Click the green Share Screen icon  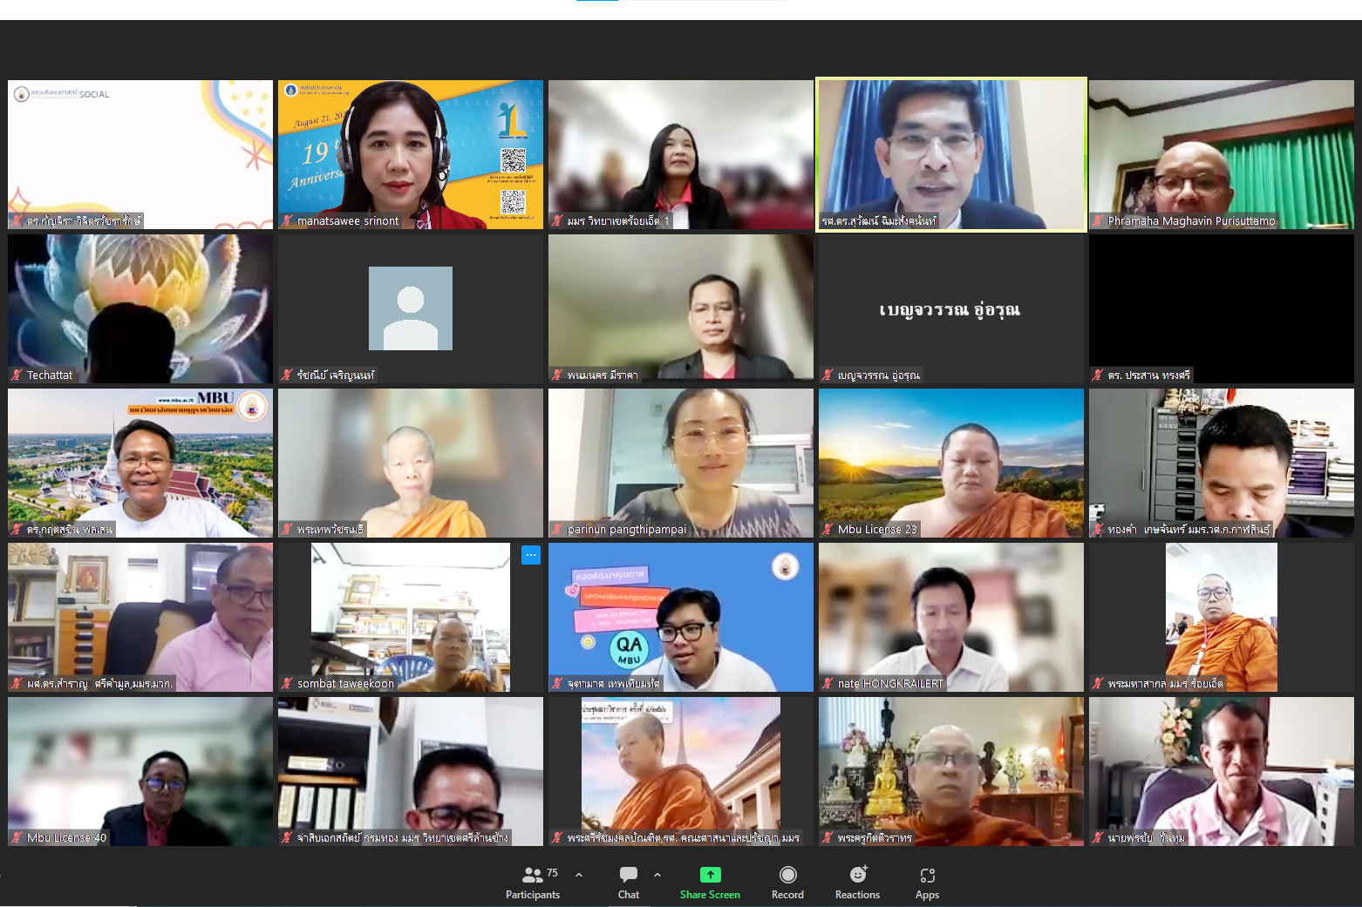click(x=710, y=875)
